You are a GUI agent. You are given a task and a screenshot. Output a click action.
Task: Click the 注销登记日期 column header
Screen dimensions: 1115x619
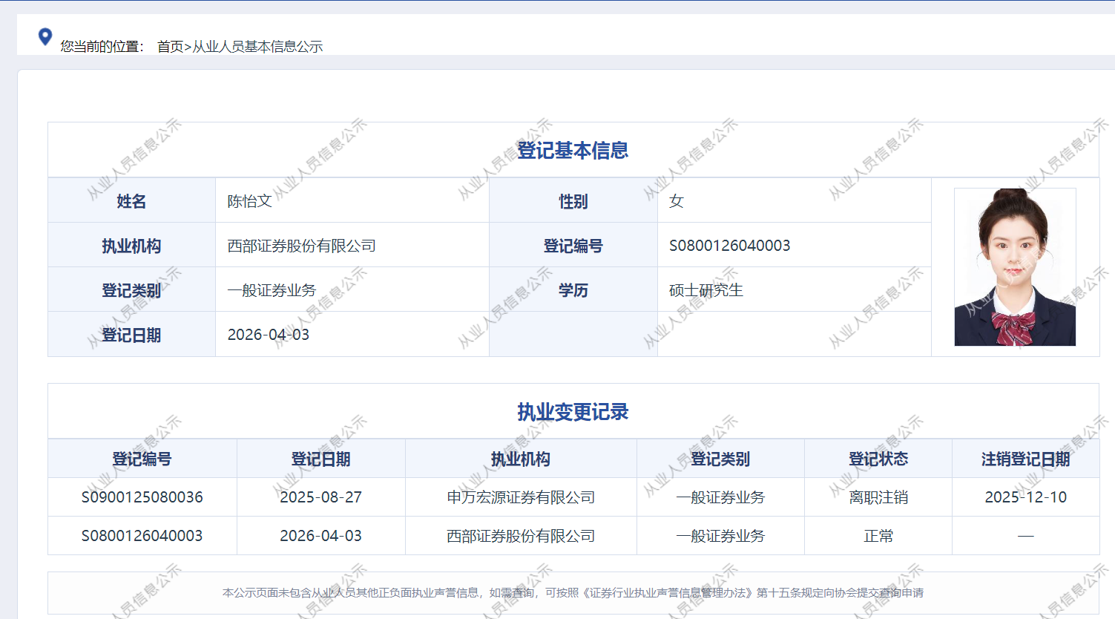(1025, 459)
